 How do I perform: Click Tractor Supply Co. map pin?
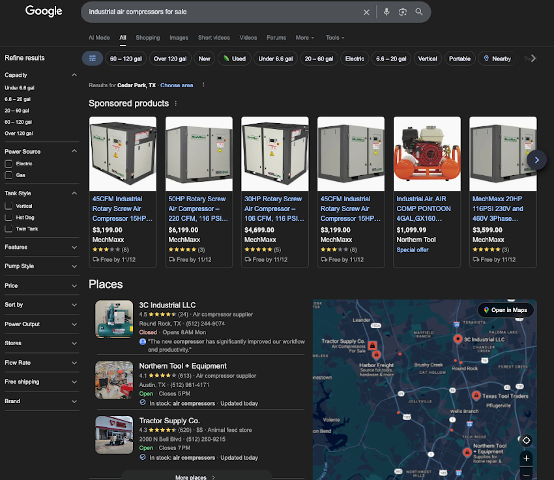(x=372, y=345)
